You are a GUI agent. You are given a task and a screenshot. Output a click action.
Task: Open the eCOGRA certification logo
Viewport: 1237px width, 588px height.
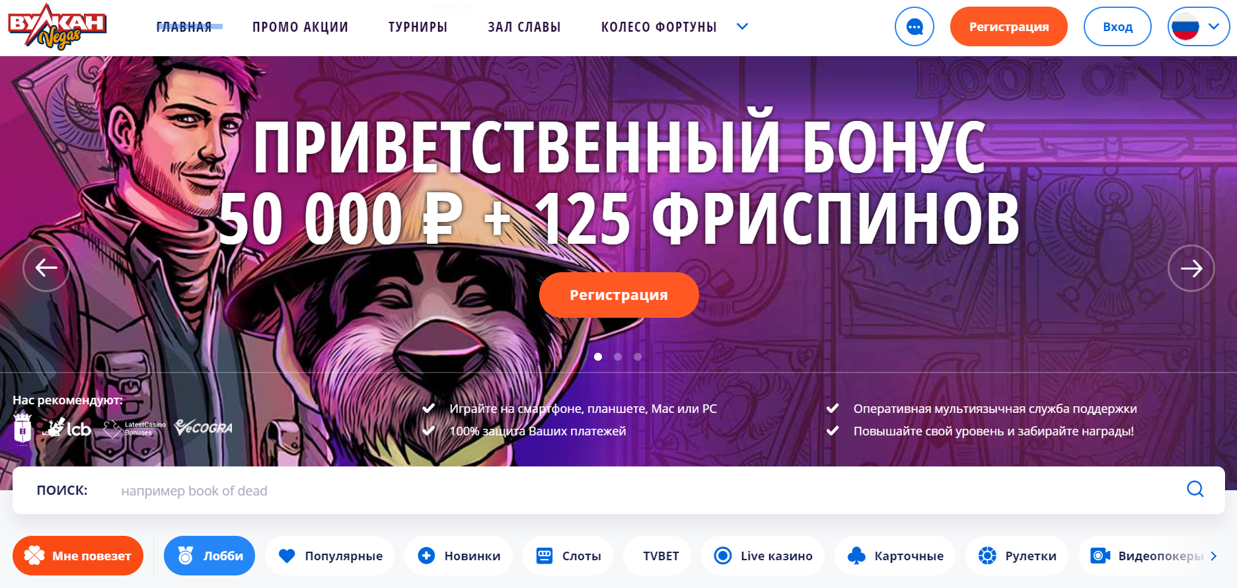(x=204, y=428)
